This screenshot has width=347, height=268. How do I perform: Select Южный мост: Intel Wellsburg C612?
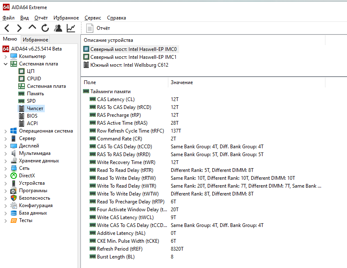129,65
